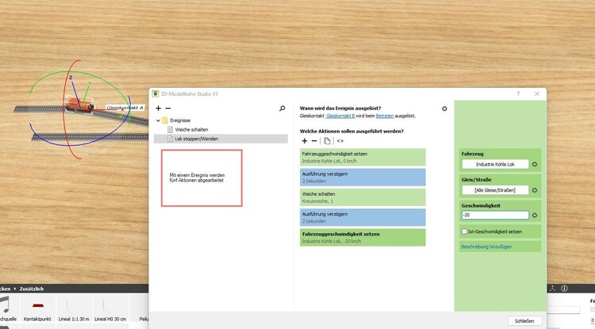Click the gear next to the Geschwindigkeit field

tap(535, 216)
